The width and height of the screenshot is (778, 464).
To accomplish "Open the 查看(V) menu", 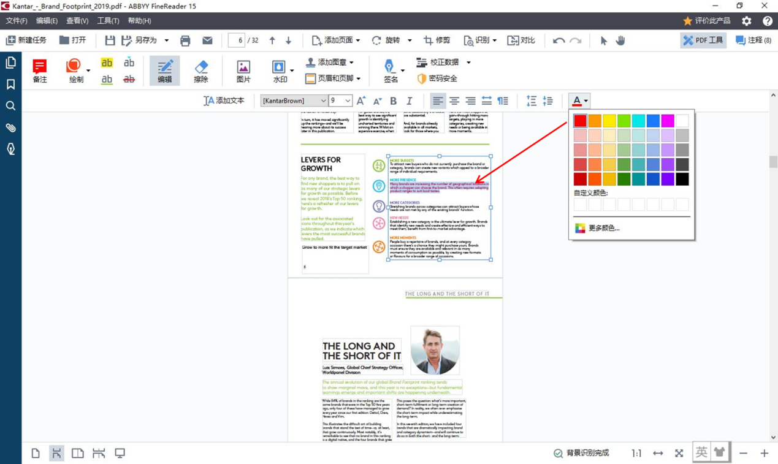I will point(77,21).
